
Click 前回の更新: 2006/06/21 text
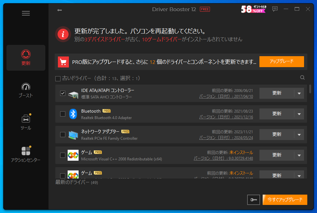(x=232, y=91)
